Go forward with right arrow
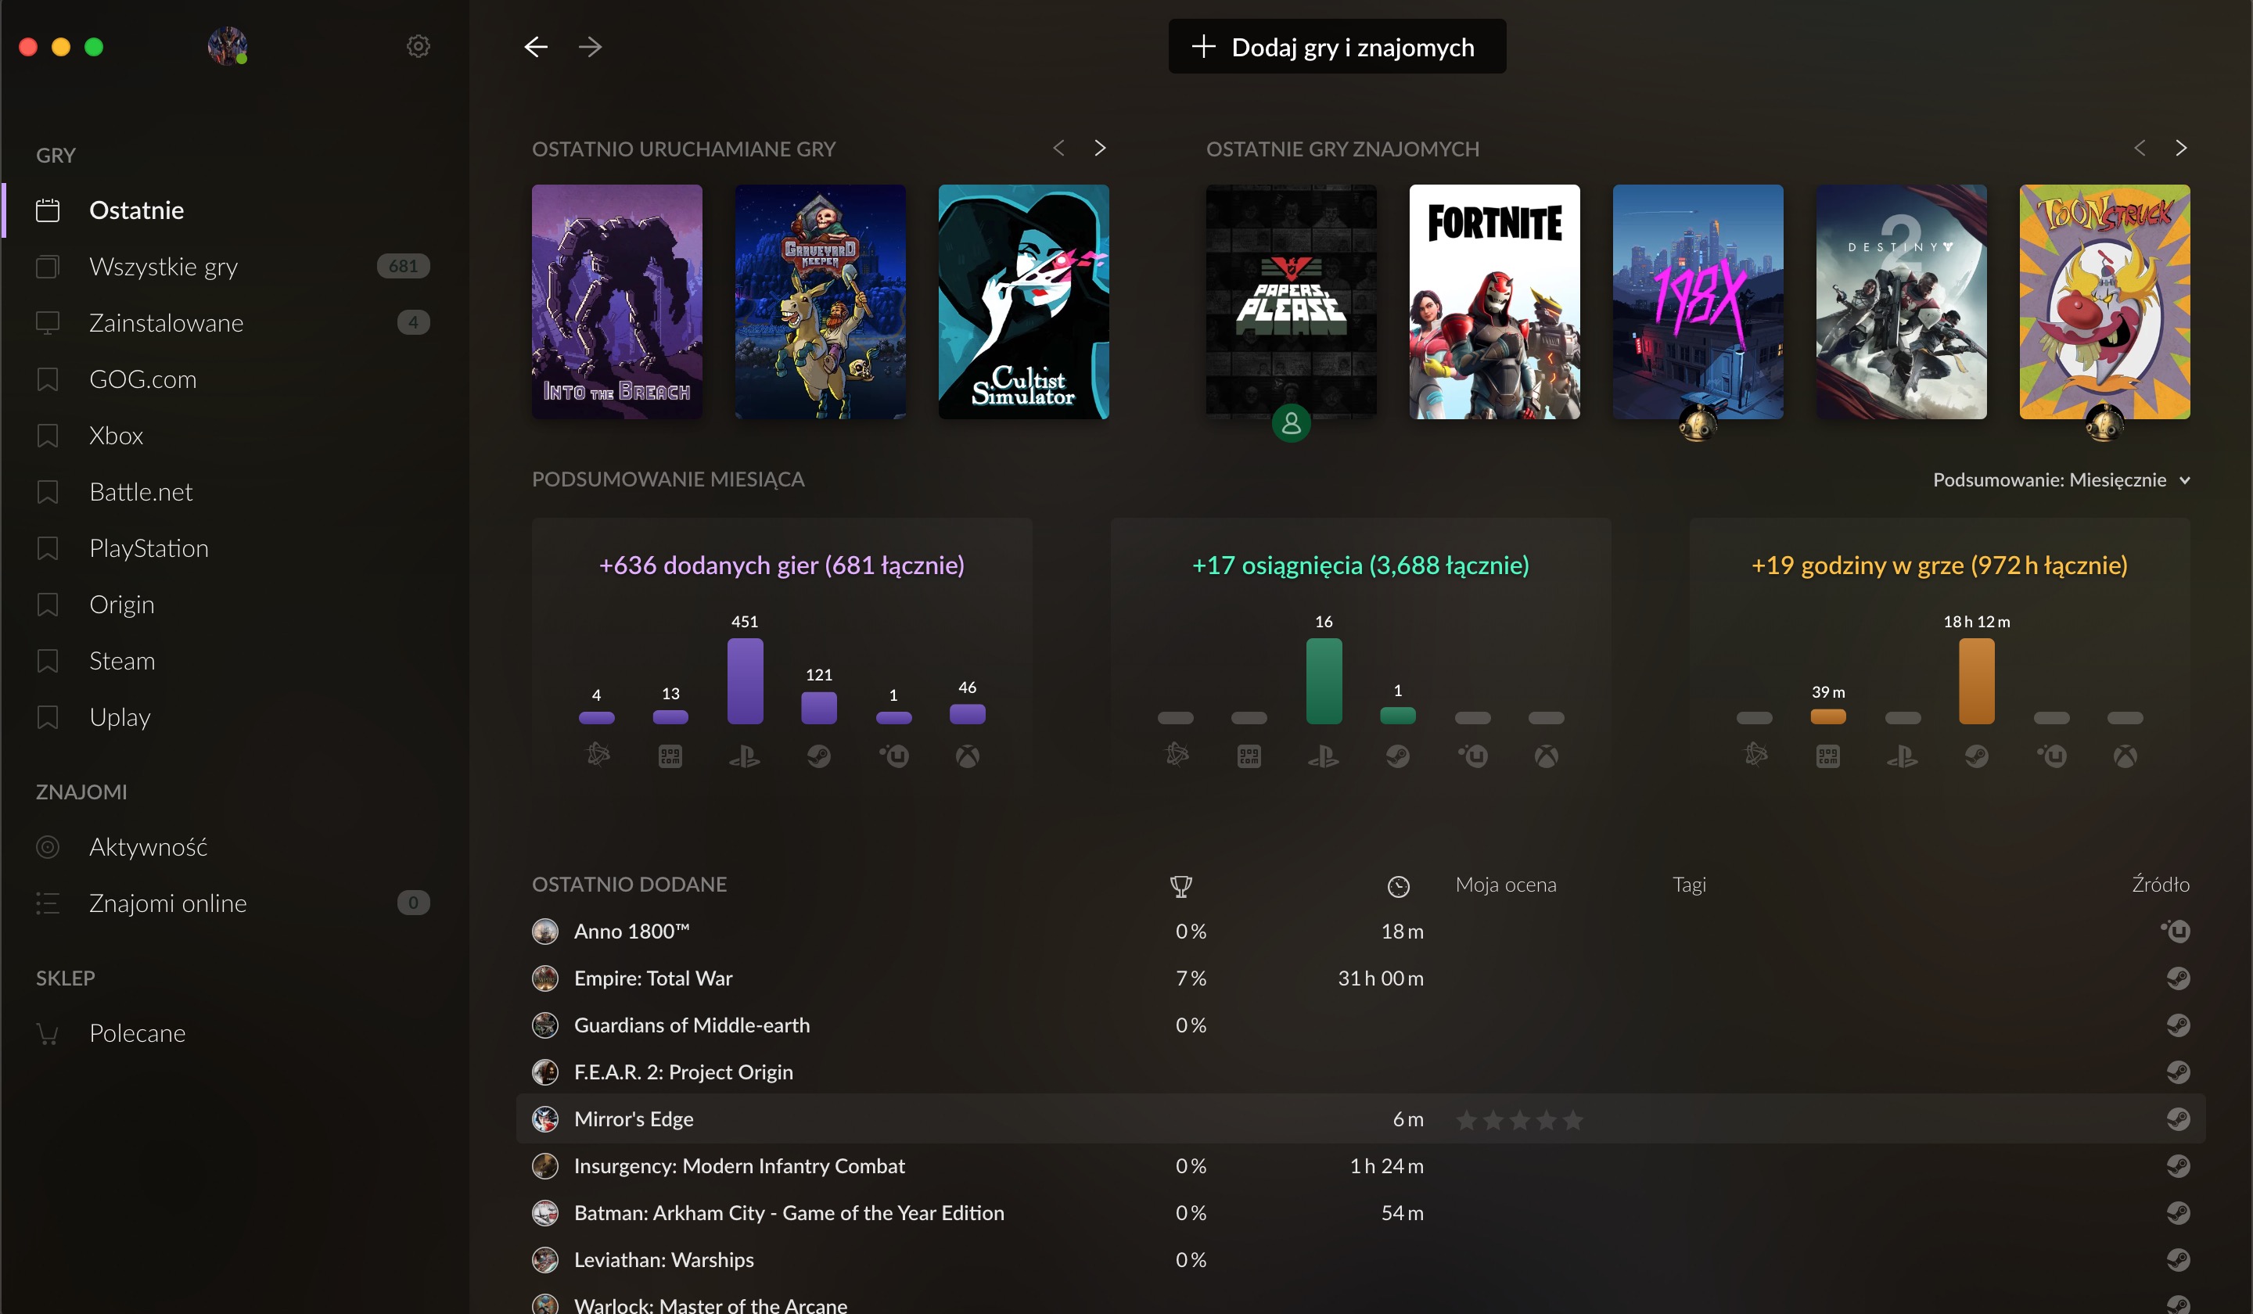 click(x=590, y=46)
